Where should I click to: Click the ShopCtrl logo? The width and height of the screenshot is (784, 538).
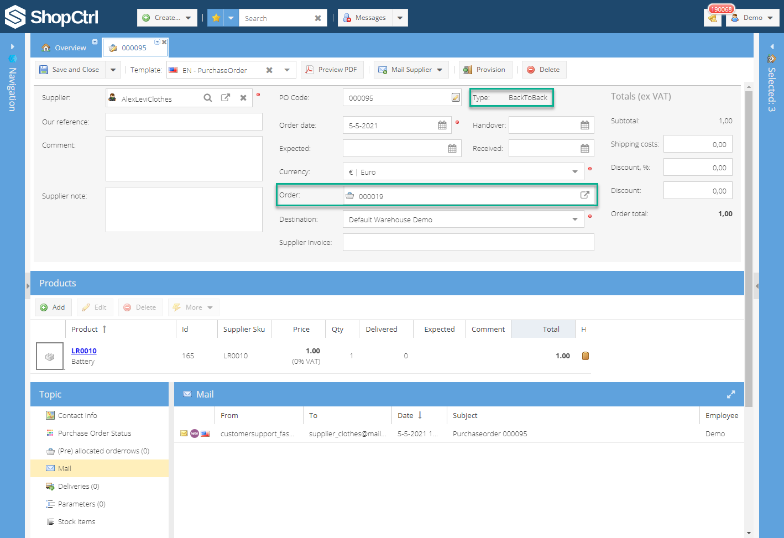point(51,17)
